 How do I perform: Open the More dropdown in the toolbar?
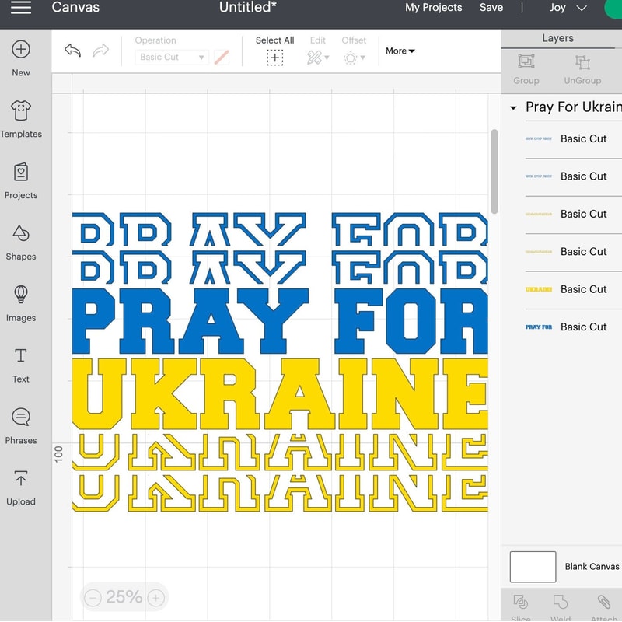398,51
